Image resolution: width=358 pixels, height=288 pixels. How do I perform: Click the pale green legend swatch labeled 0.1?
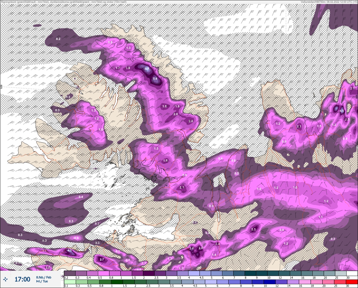pyautogui.click(x=70, y=282)
